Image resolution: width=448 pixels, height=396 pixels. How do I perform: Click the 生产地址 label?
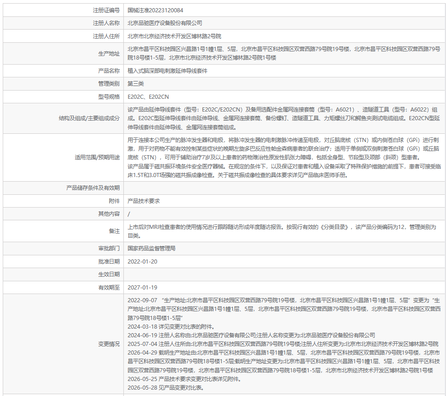(109, 53)
